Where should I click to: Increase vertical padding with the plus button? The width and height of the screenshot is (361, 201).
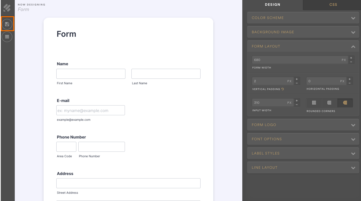pyautogui.click(x=297, y=79)
